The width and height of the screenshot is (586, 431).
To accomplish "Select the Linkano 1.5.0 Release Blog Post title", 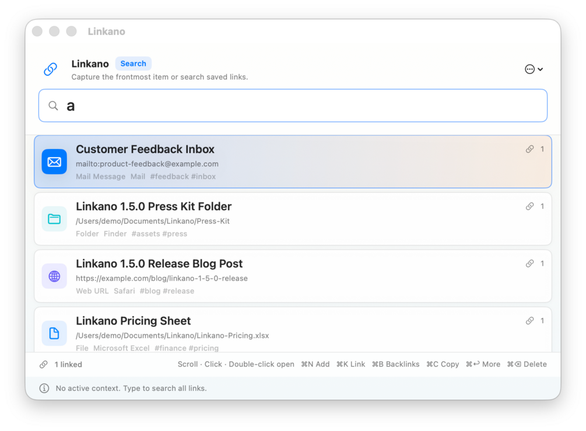I will [159, 263].
